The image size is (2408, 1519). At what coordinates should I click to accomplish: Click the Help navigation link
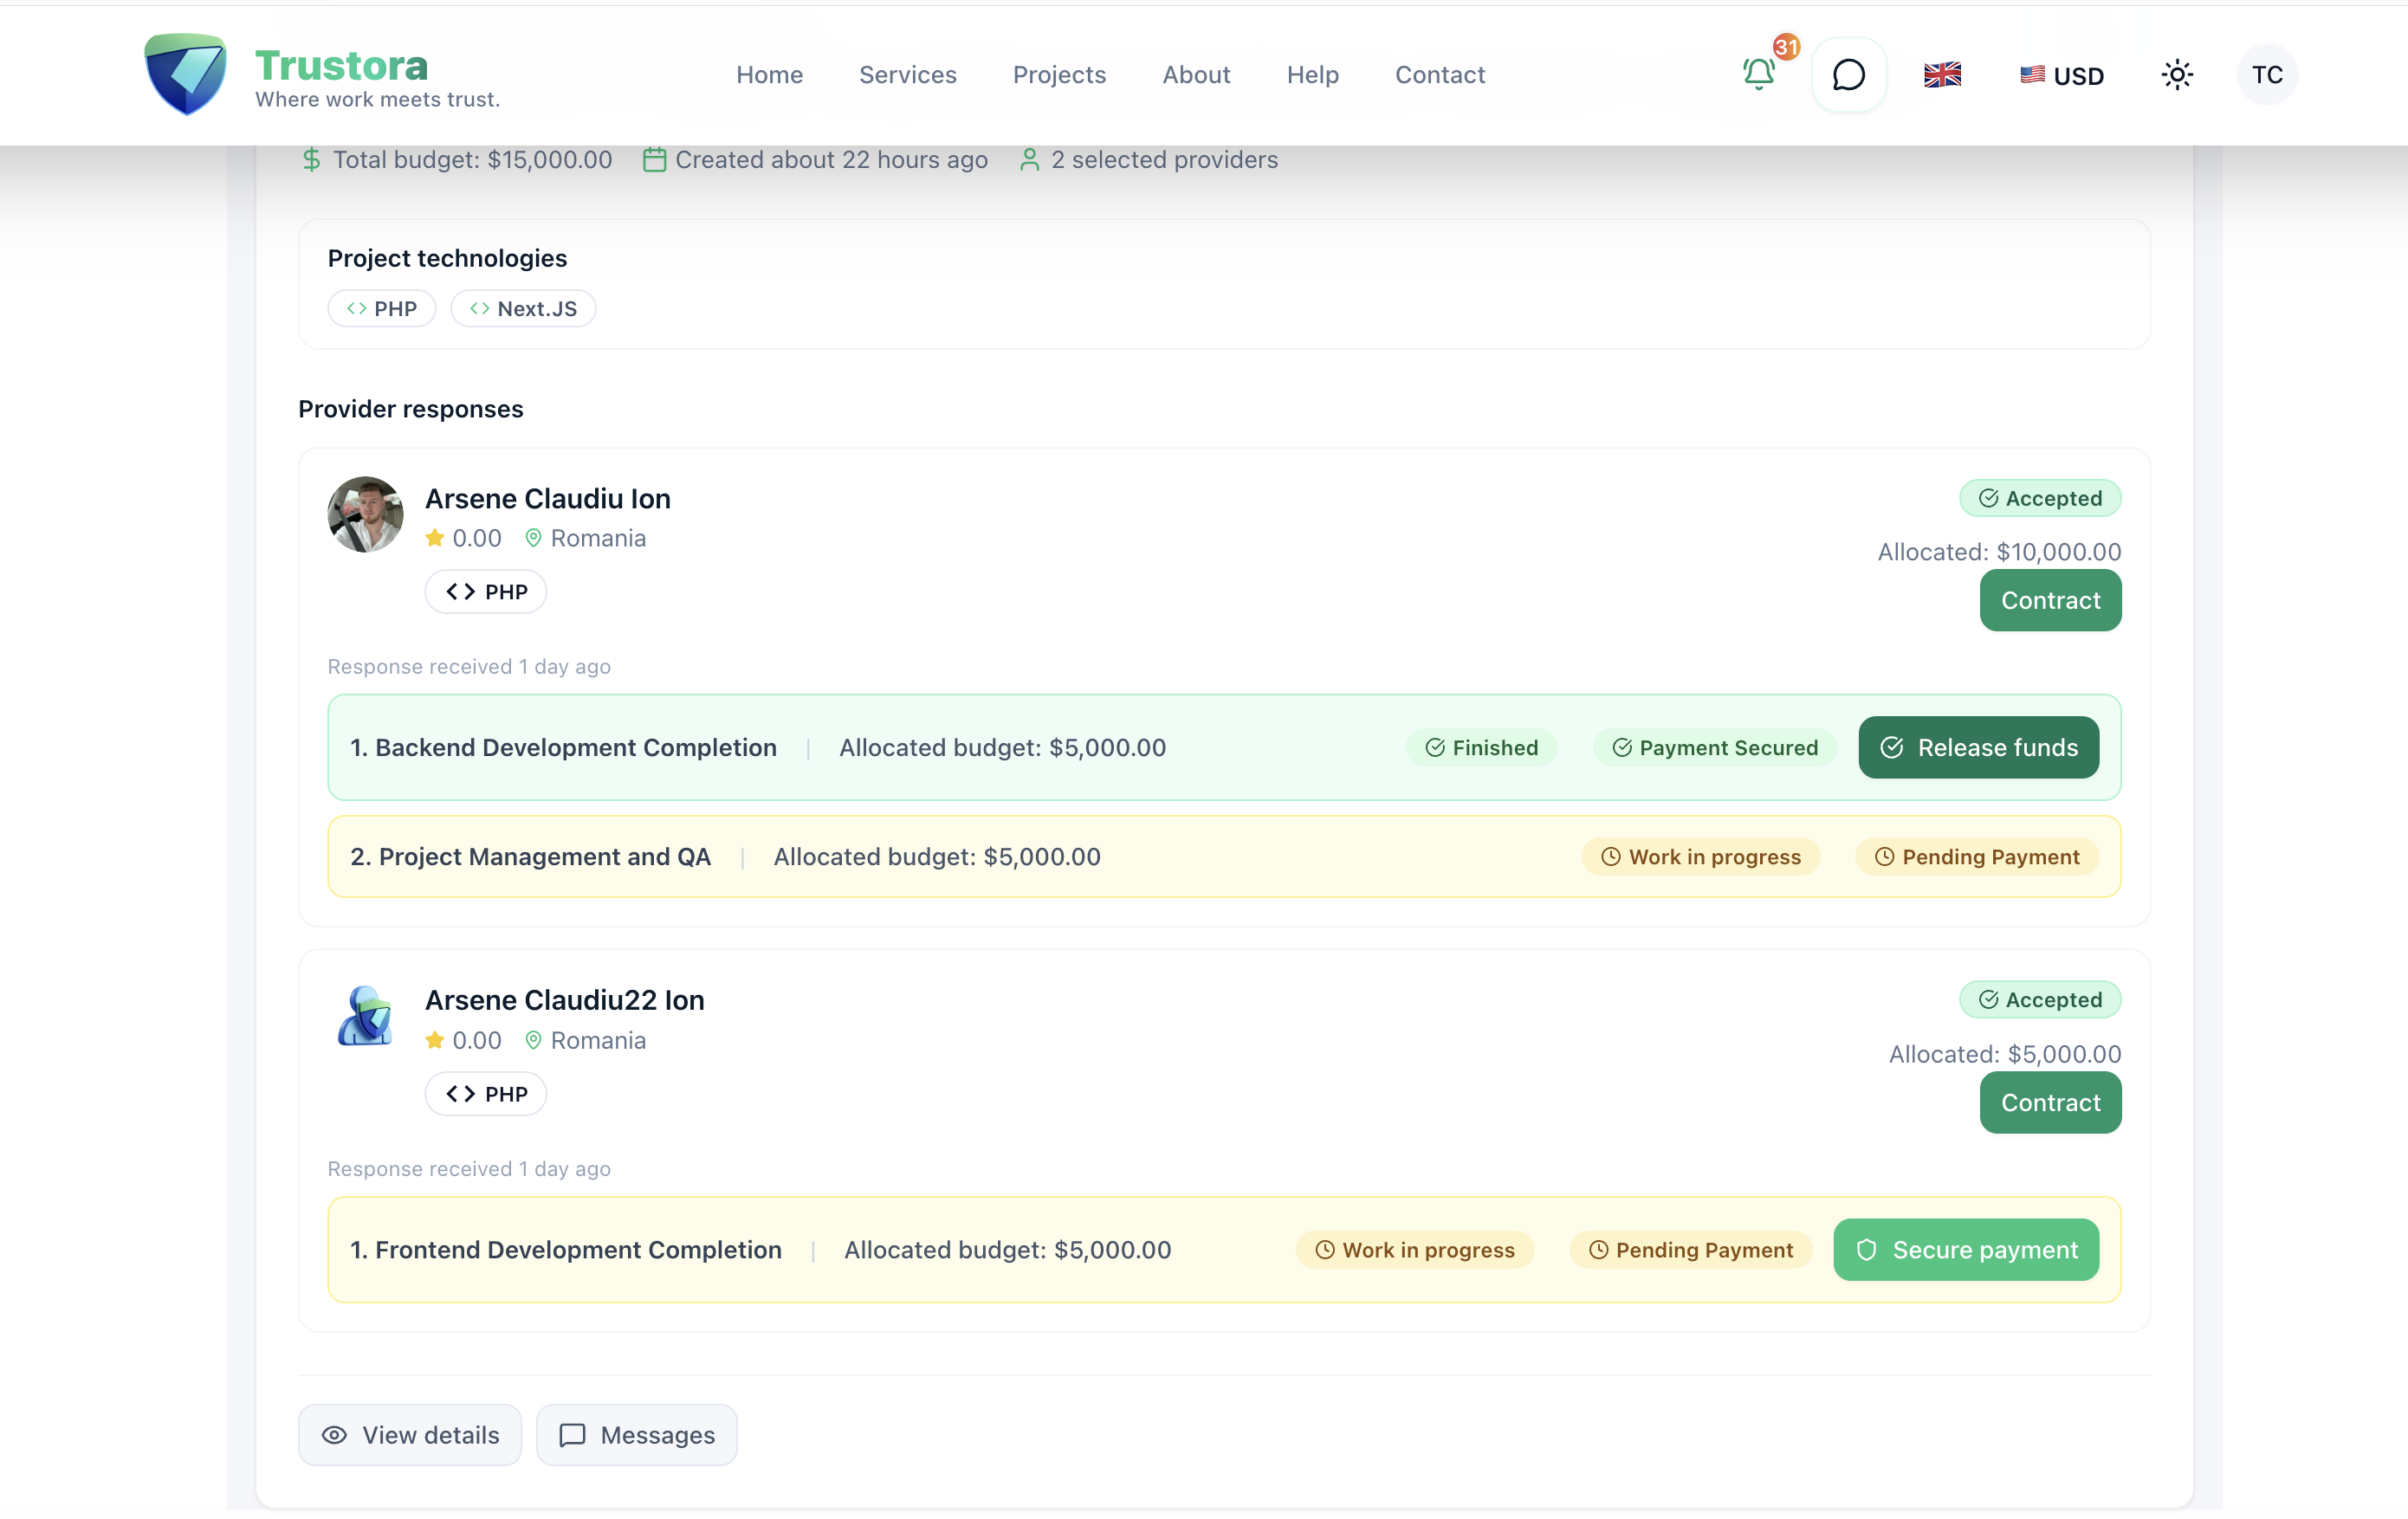(x=1312, y=75)
